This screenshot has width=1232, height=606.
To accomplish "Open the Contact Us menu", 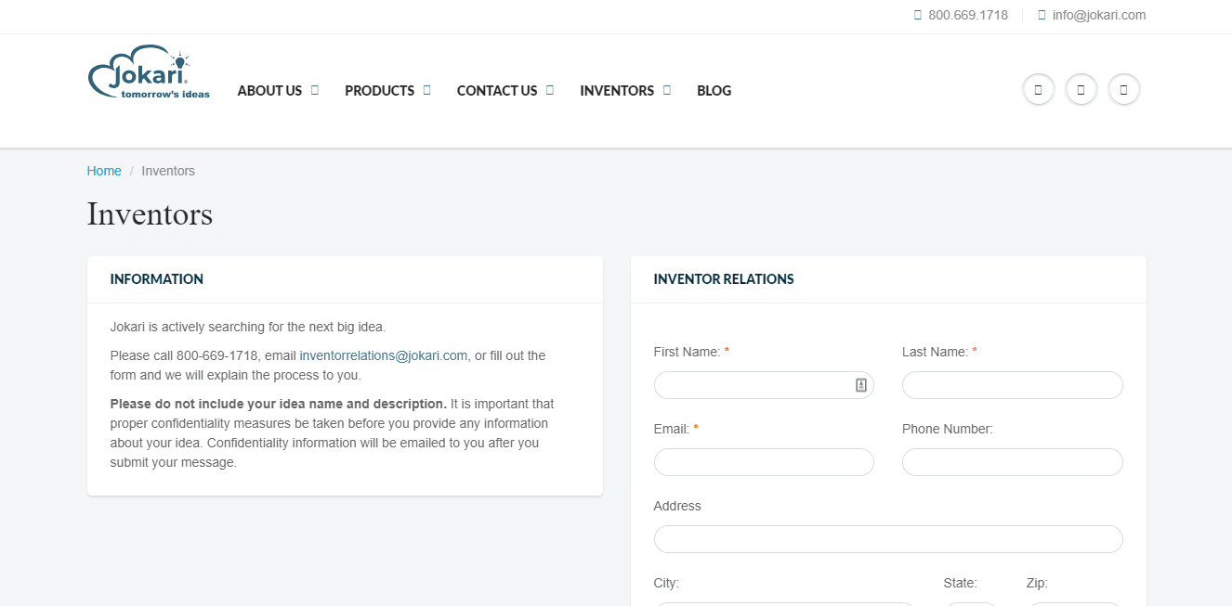I will (x=497, y=91).
